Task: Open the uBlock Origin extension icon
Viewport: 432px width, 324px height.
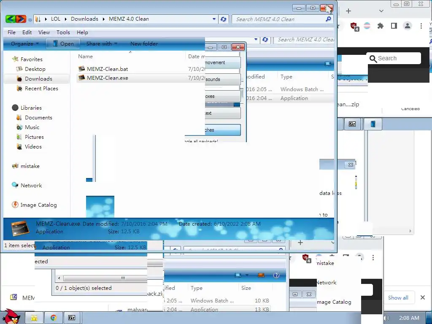Action: point(354,27)
